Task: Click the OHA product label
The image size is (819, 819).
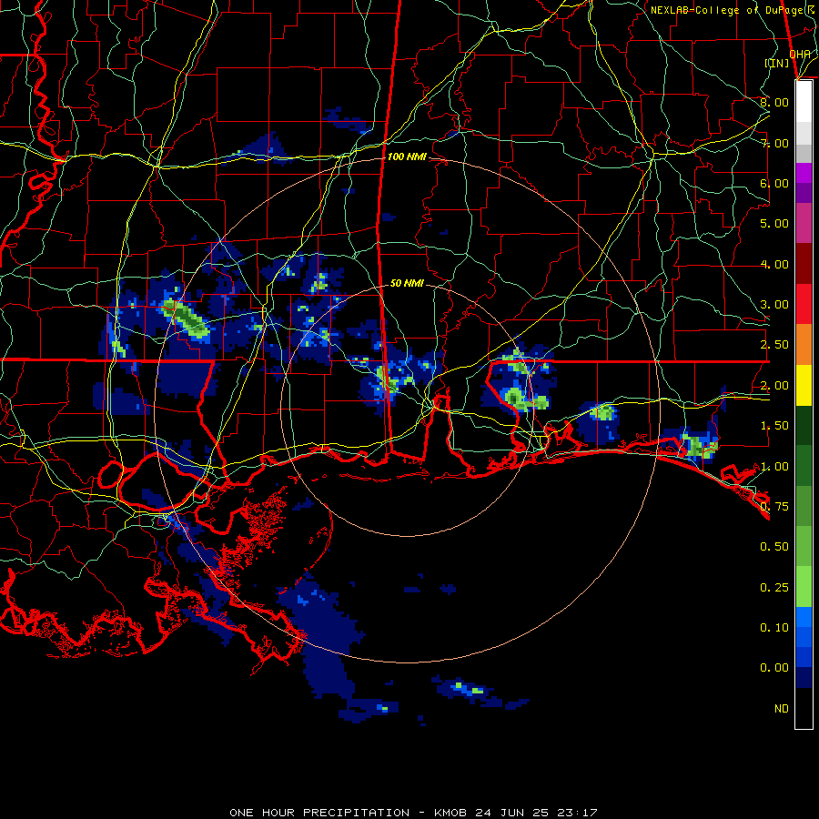Action: [800, 54]
